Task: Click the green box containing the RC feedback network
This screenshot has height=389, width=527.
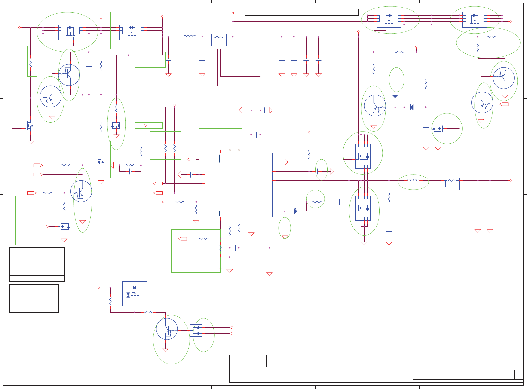Action: coord(132,159)
